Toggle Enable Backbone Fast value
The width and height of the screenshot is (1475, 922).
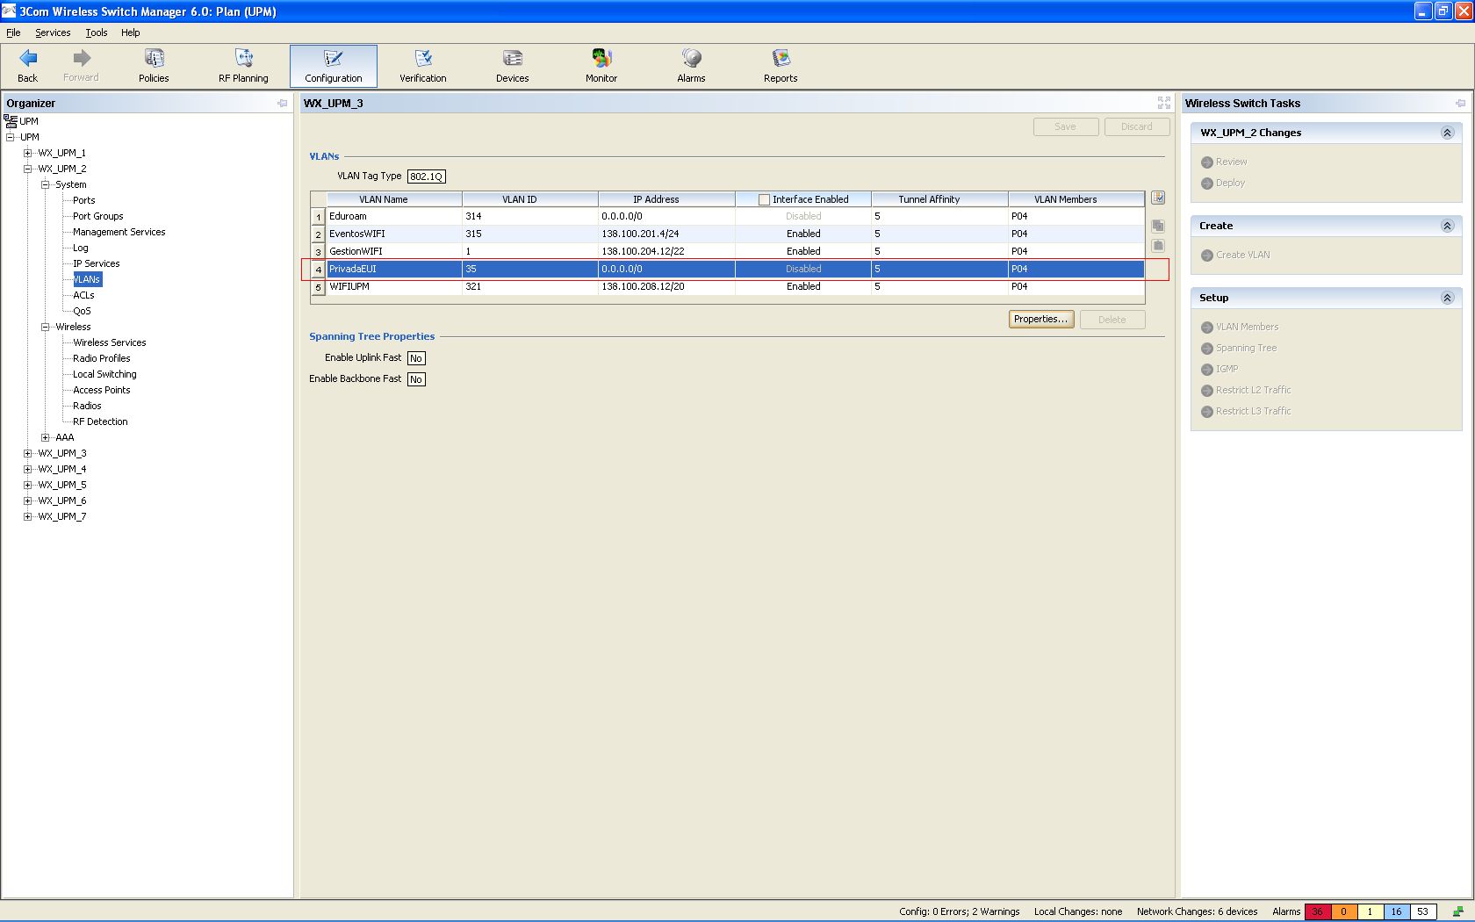[416, 379]
